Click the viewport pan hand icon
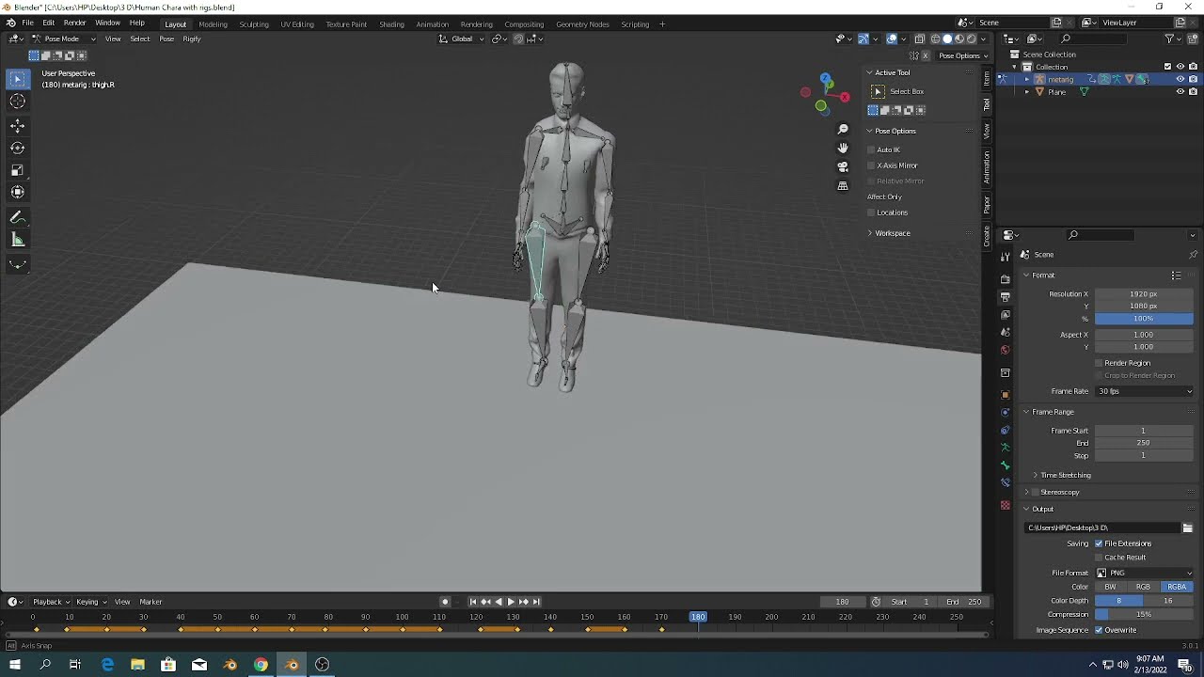 click(x=843, y=148)
